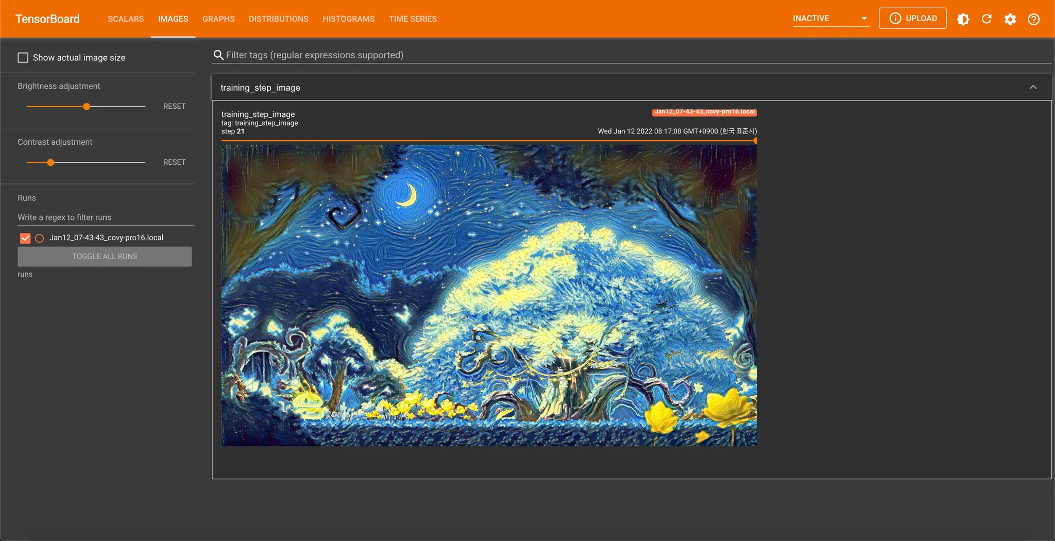Click the UPLOAD button
The width and height of the screenshot is (1055, 541).
(x=912, y=19)
